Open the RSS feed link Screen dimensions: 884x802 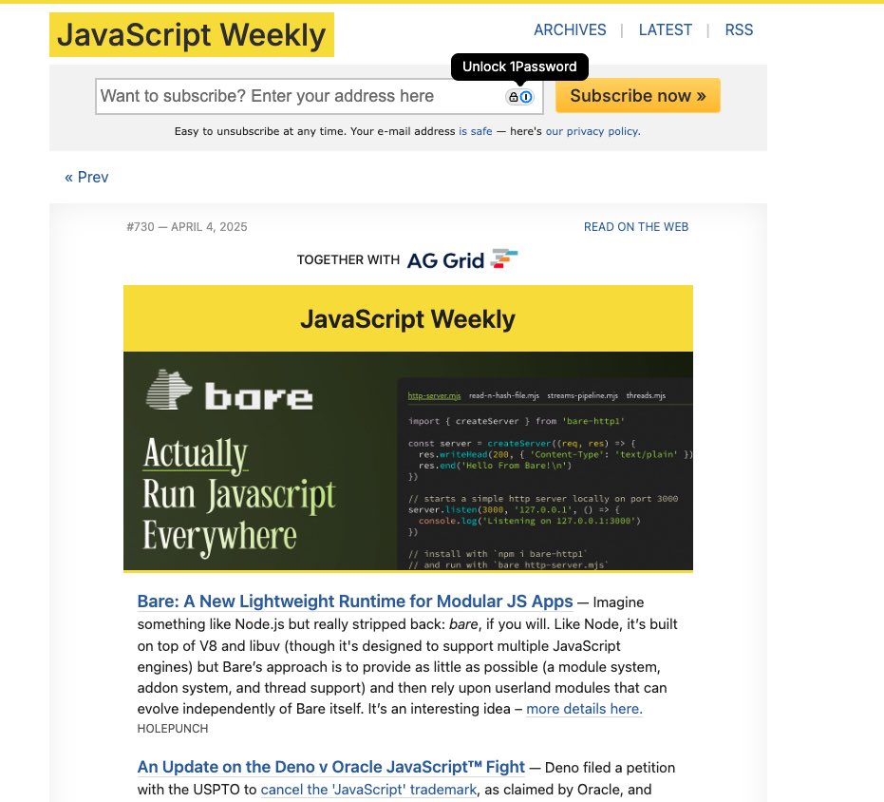[739, 29]
